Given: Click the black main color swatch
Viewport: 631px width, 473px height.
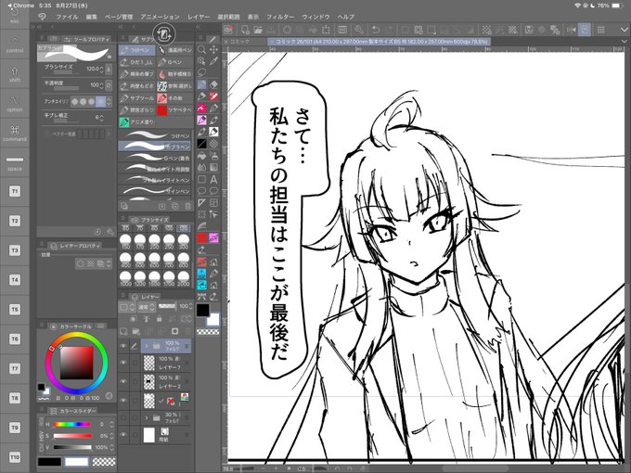Looking at the screenshot, I should pos(203,310).
